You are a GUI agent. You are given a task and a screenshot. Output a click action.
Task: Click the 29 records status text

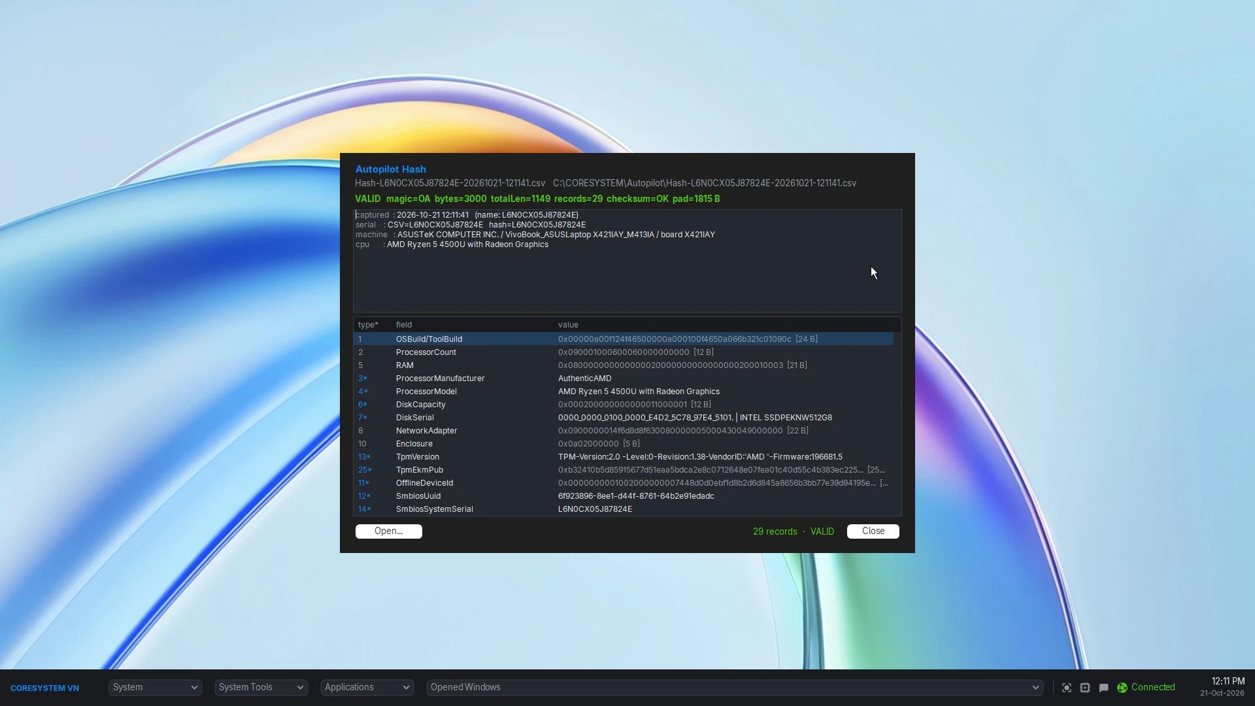tap(775, 531)
